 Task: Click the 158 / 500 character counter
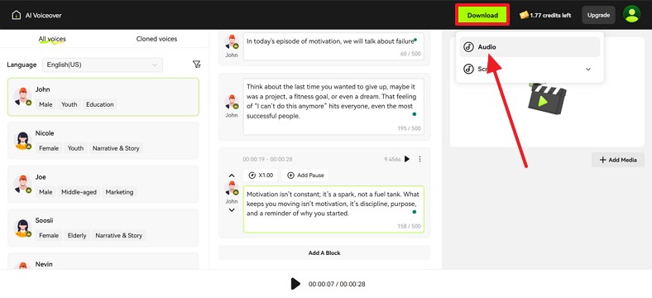click(410, 226)
